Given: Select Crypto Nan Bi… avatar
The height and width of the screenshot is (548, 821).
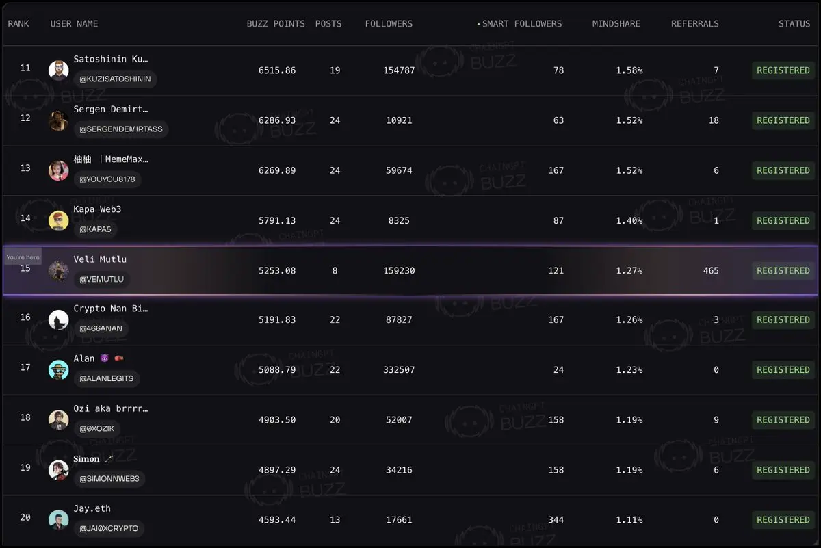Looking at the screenshot, I should click(59, 319).
